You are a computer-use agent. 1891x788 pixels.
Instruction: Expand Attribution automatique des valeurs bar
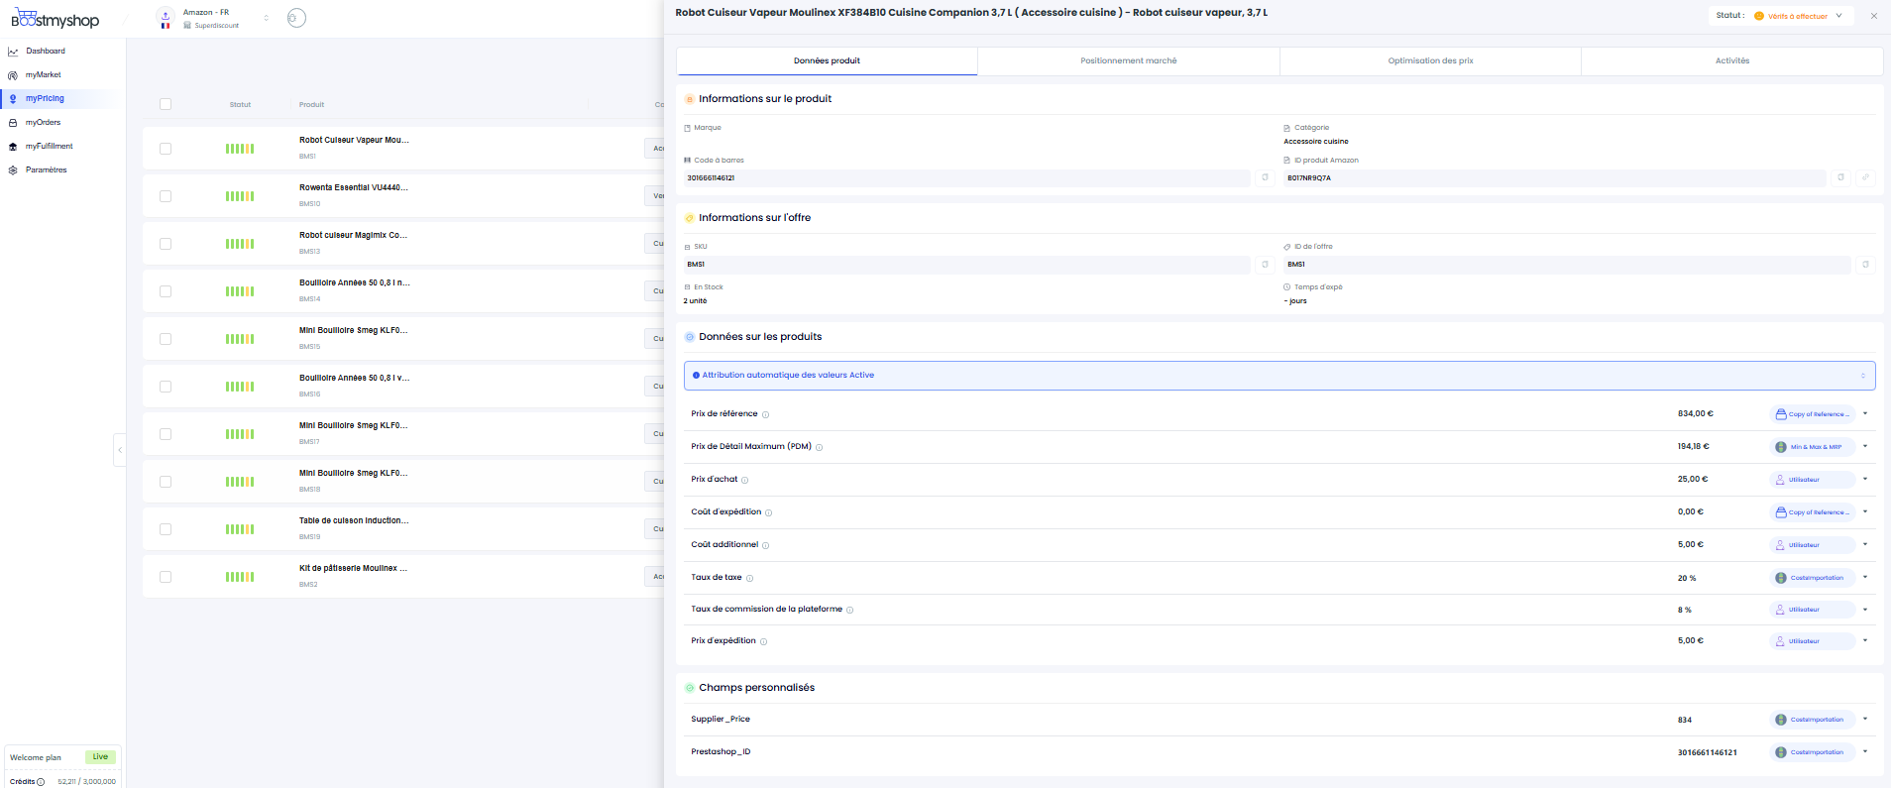coord(1279,376)
